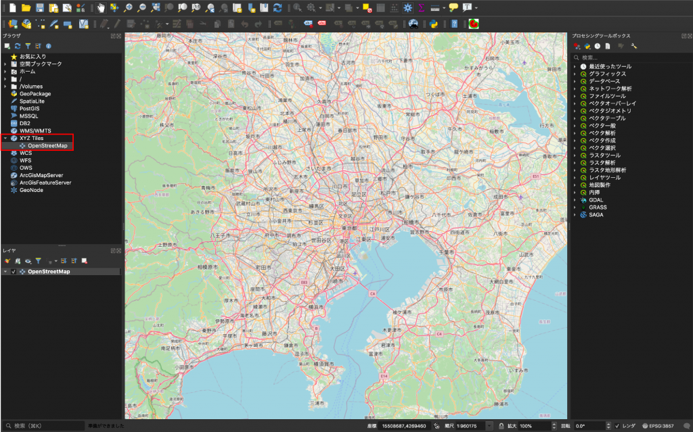Expand the SAGA toolbox group
Image resolution: width=693 pixels, height=432 pixels.
pos(575,215)
